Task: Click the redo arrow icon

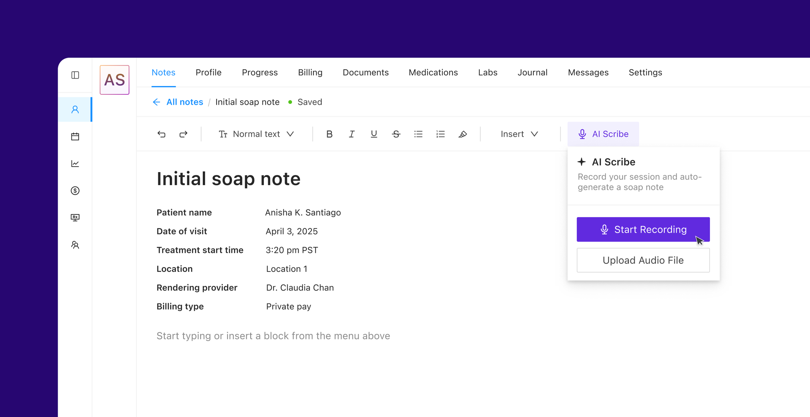Action: click(183, 134)
